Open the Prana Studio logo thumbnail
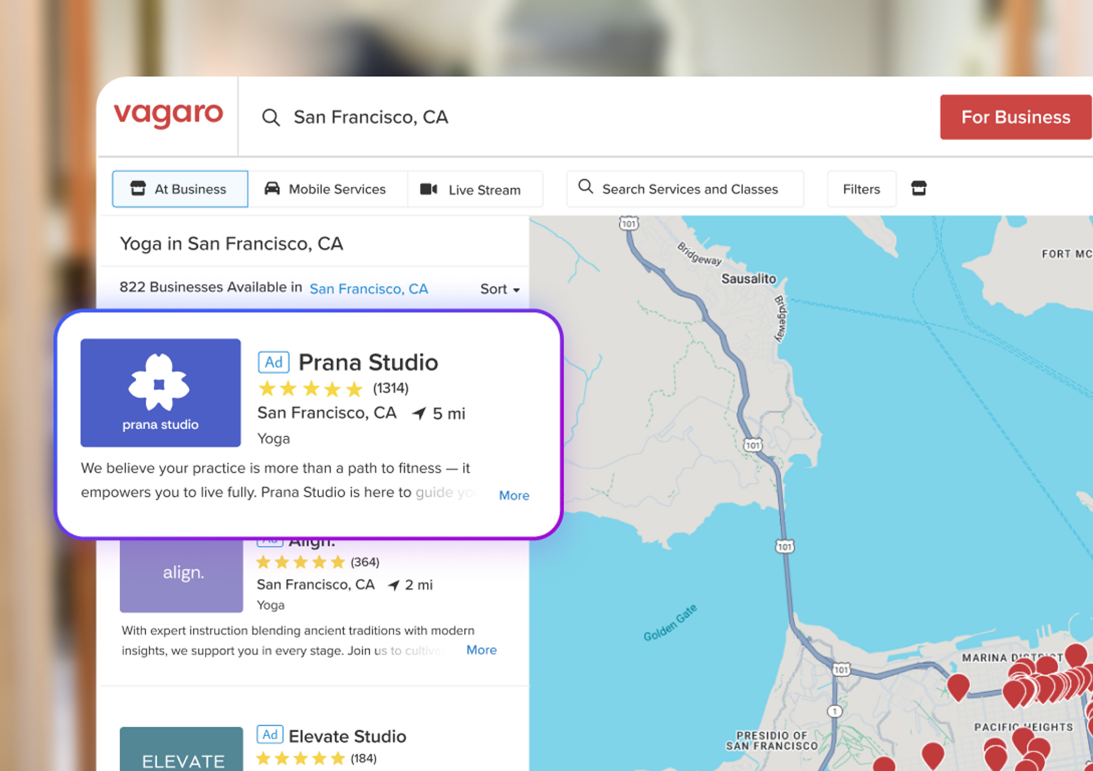This screenshot has height=771, width=1093. (161, 392)
